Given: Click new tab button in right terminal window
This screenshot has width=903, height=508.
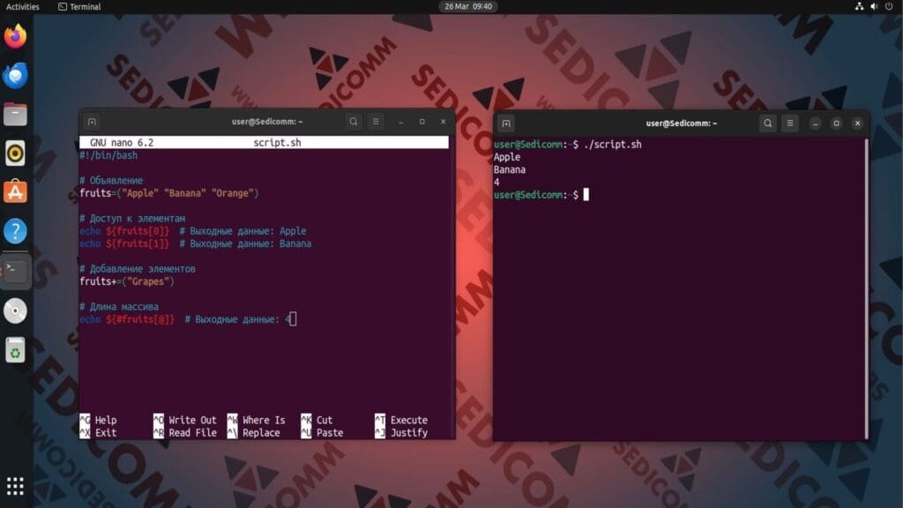Looking at the screenshot, I should [506, 123].
